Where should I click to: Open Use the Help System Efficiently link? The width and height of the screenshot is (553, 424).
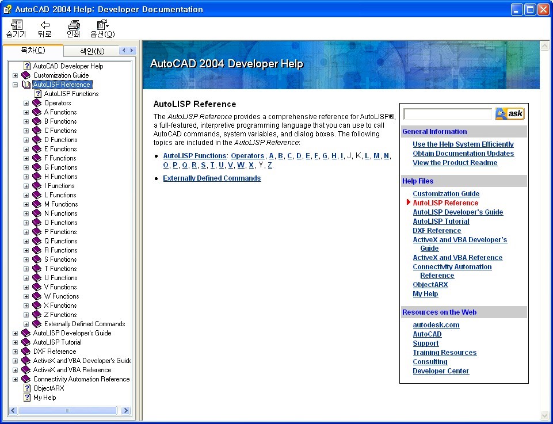point(463,144)
